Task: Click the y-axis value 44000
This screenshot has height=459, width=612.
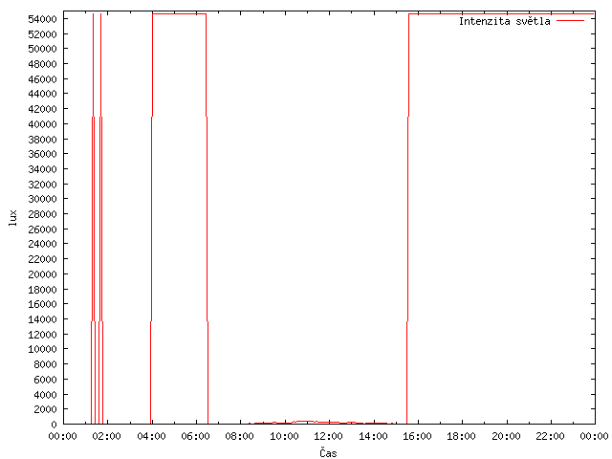Action: click(x=42, y=94)
